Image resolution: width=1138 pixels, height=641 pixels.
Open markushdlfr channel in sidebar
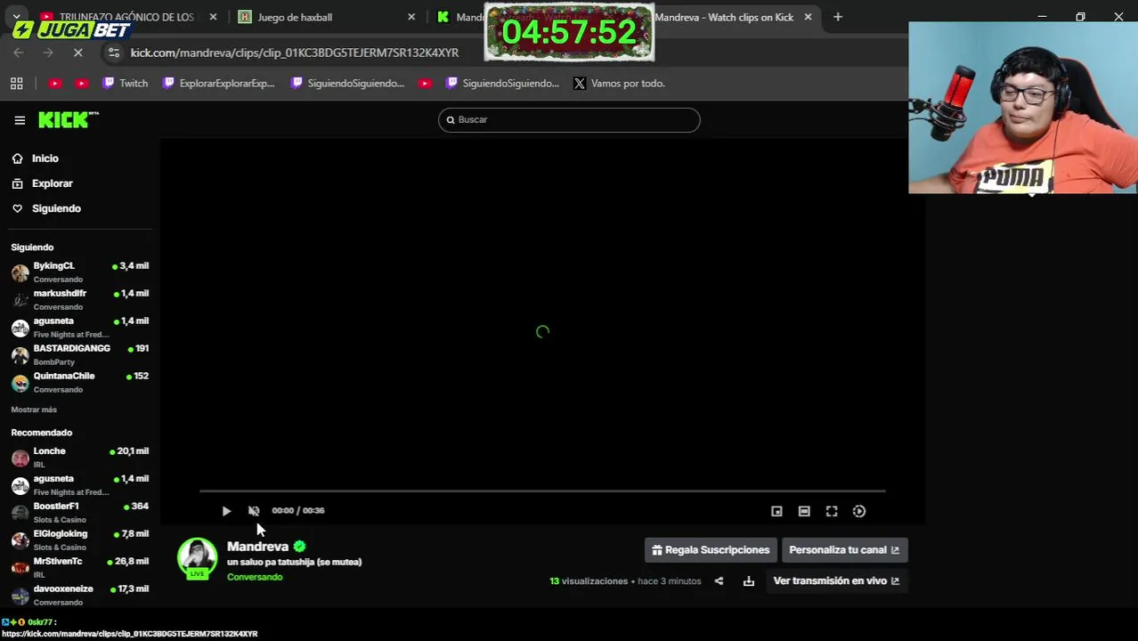point(80,300)
